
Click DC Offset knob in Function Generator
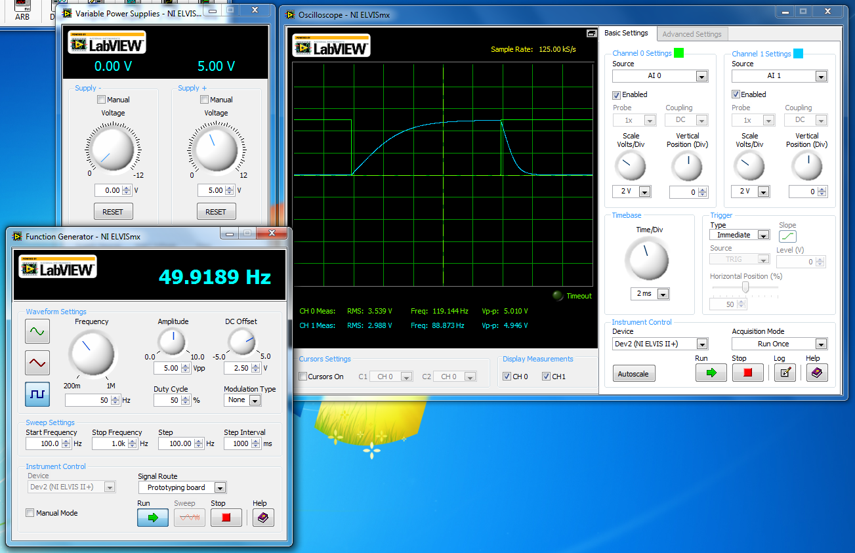(242, 342)
